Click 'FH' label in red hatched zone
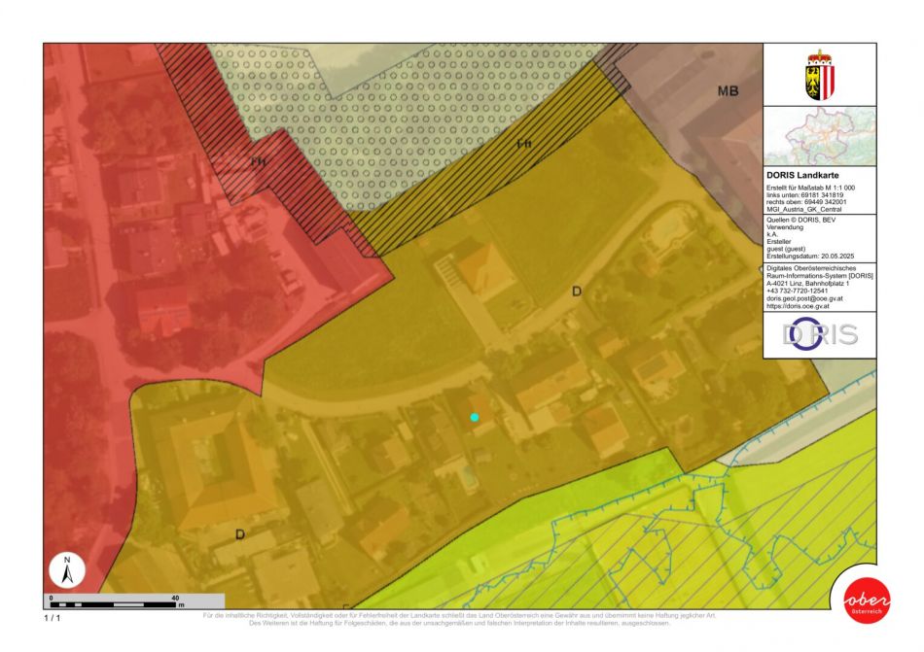Viewport: 924px width, 652px height. [x=258, y=161]
